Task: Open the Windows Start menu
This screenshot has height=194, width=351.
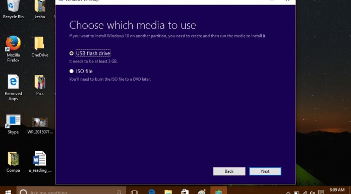Action: click(8, 192)
